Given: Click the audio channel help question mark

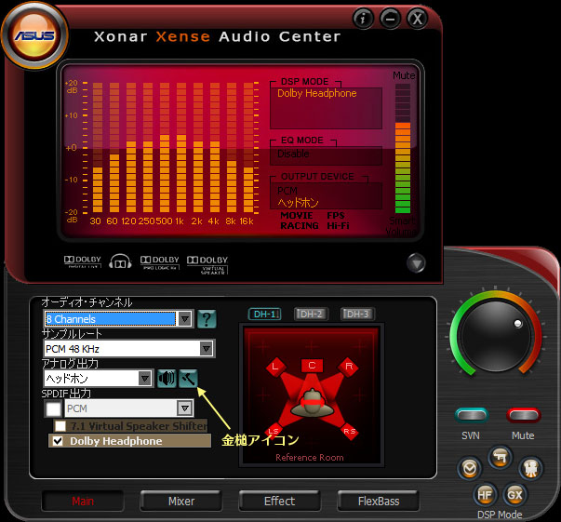Looking at the screenshot, I should tap(207, 318).
